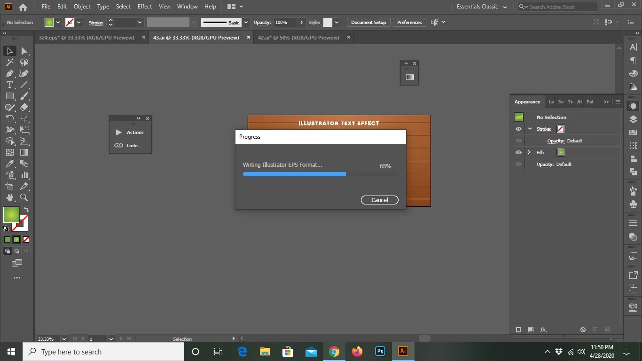Screen dimensions: 642x361
Task: Toggle visibility eye for Fill attribute
Action: click(x=518, y=152)
